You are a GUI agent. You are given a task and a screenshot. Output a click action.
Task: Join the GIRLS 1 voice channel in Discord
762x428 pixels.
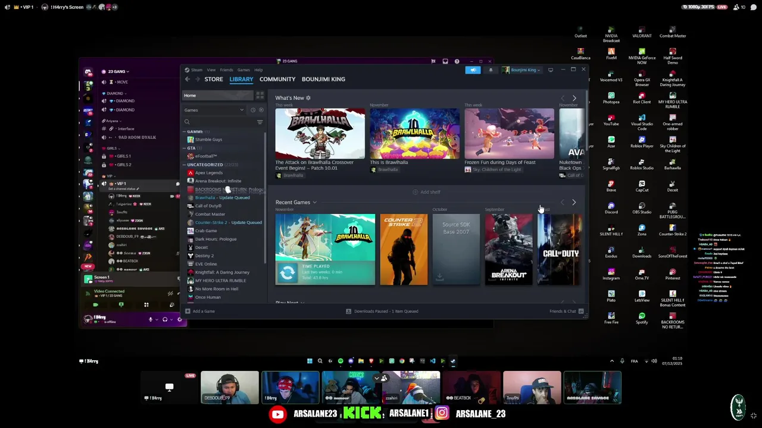pos(123,156)
